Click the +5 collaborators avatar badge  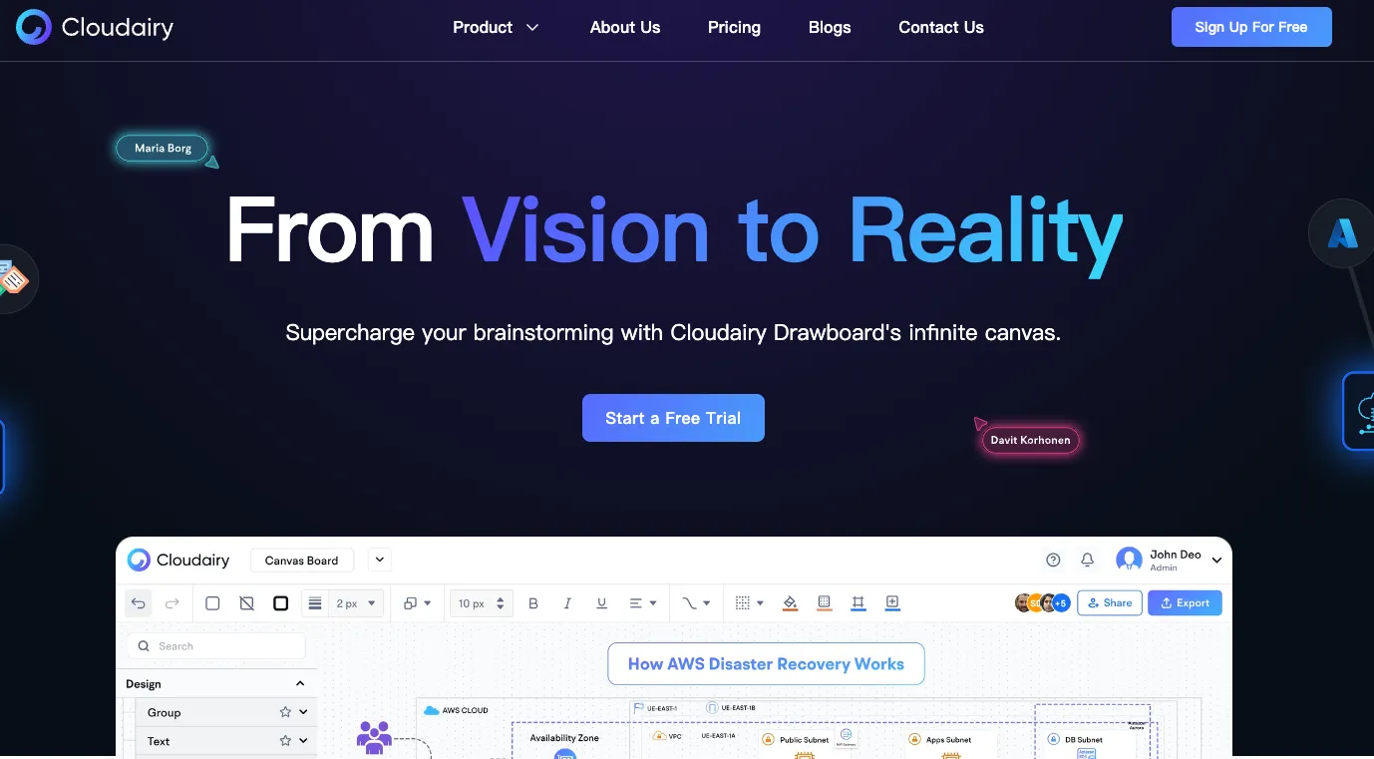pyautogui.click(x=1061, y=603)
